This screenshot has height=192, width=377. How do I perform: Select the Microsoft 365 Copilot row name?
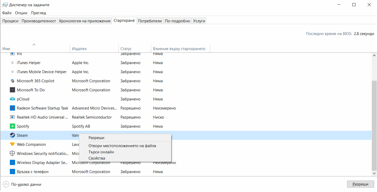(36, 81)
